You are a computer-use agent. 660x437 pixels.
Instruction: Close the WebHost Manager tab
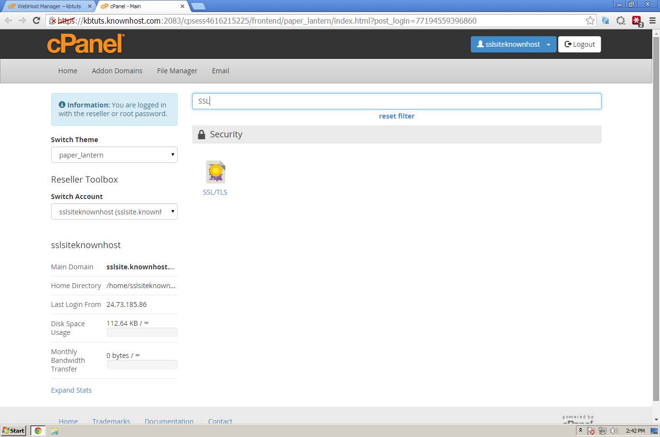[x=89, y=6]
